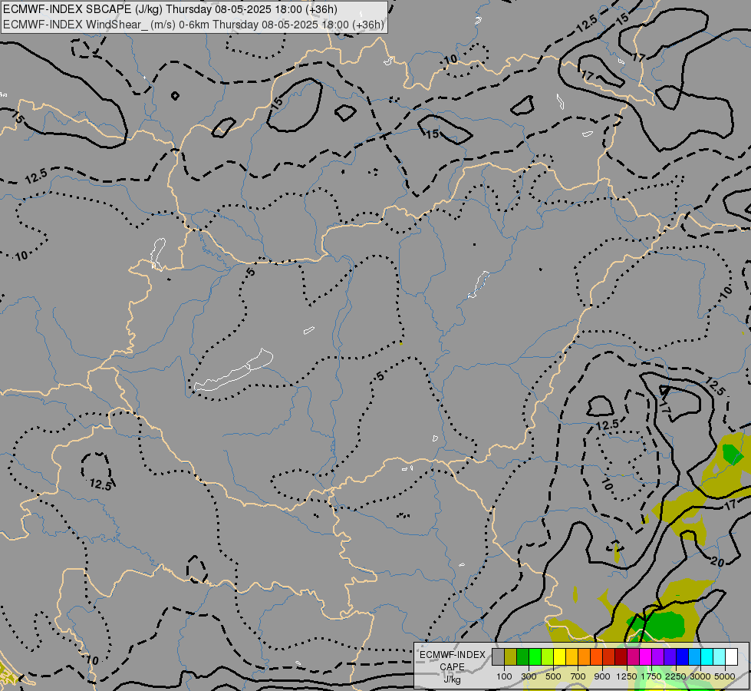Viewport: 751px width, 691px height.
Task: Click the 900 tick label in the legend
Action: coord(602,676)
